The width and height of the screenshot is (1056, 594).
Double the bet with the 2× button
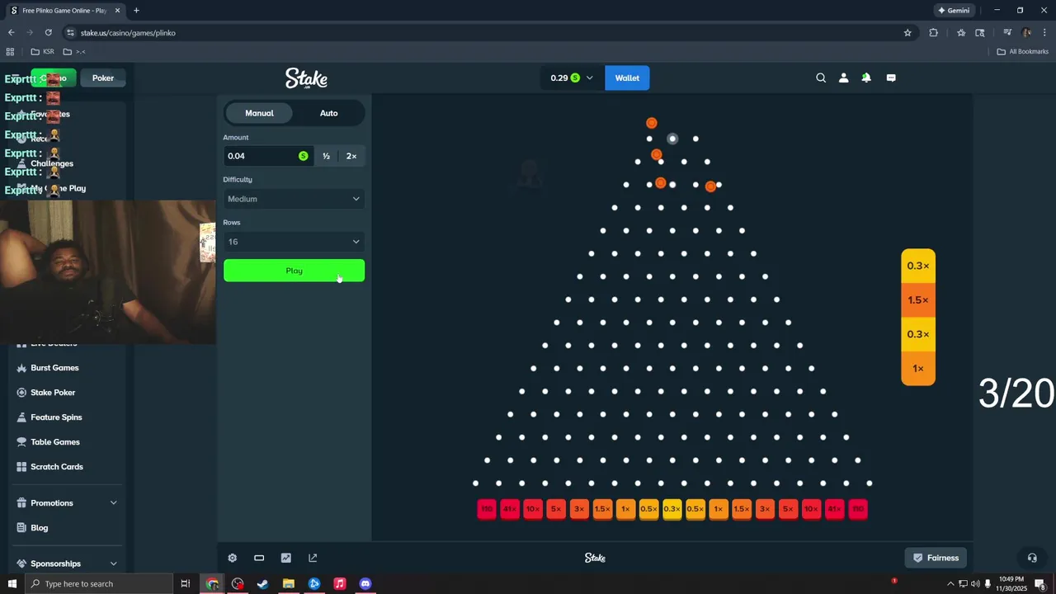pos(351,156)
